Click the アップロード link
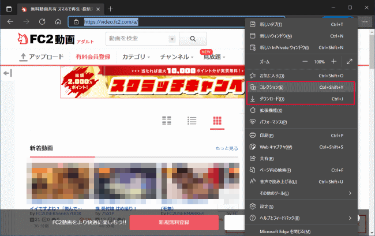This screenshot has height=236, width=375. [42, 57]
